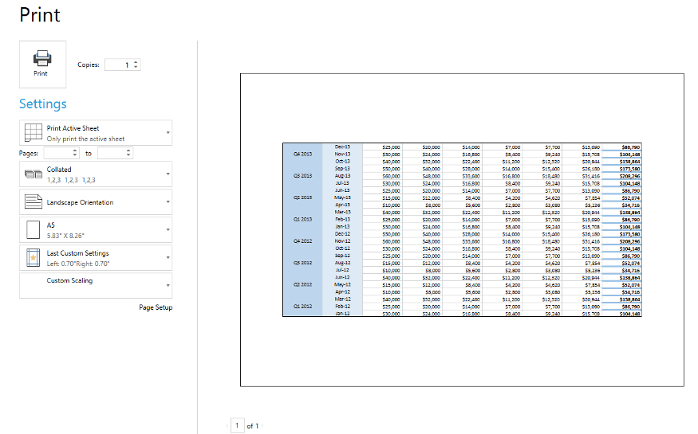Increment the Pages from spinner up arrow
This screenshot has height=434, width=698.
pyautogui.click(x=75, y=151)
